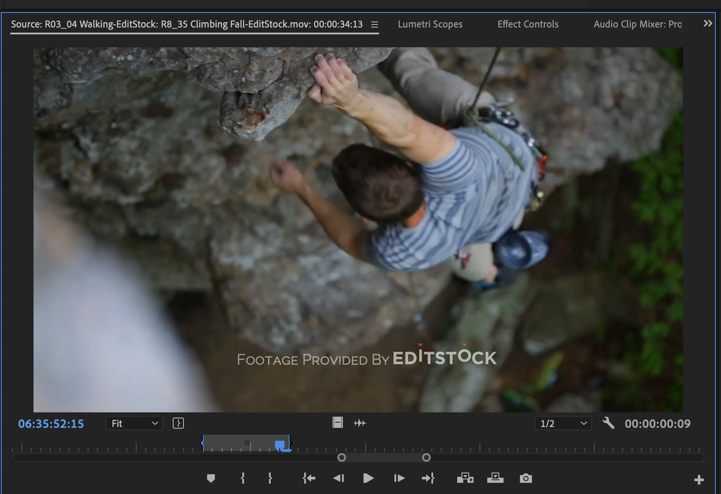Click the blue playhead on the time ruler
Screen dimensions: 721x494
(280, 445)
